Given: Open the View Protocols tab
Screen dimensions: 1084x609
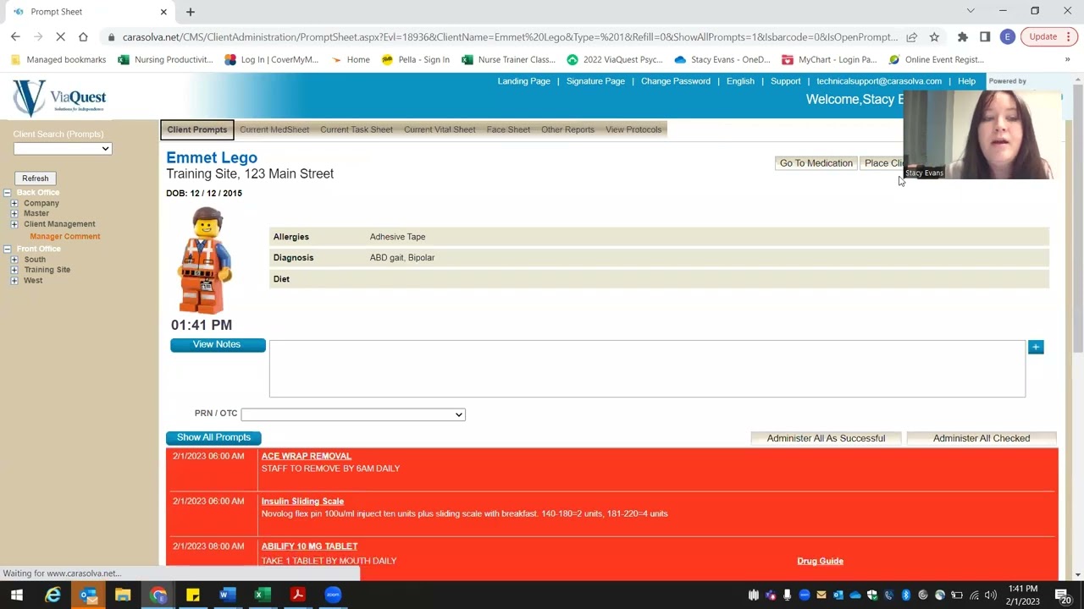Looking at the screenshot, I should tap(633, 129).
